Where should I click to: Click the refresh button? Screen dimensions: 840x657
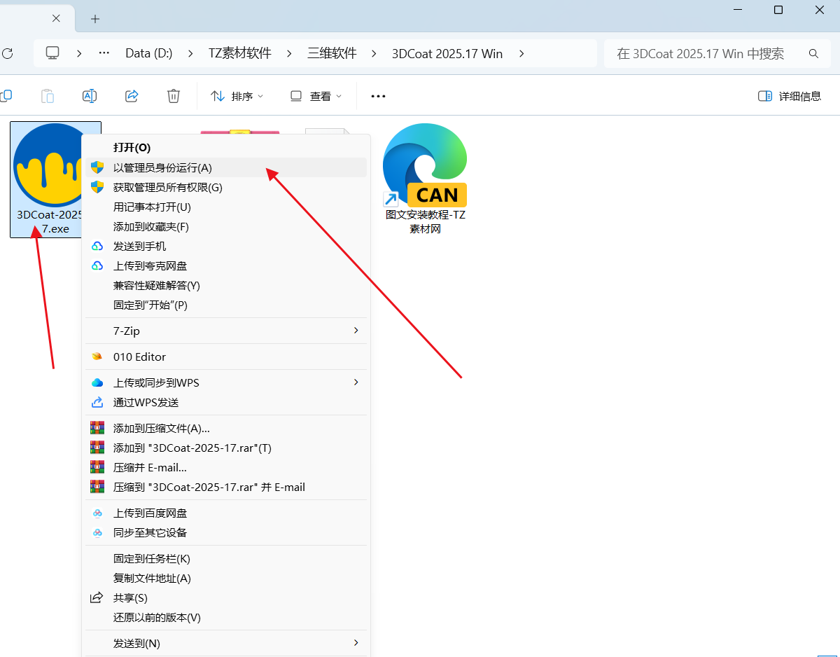coord(8,53)
